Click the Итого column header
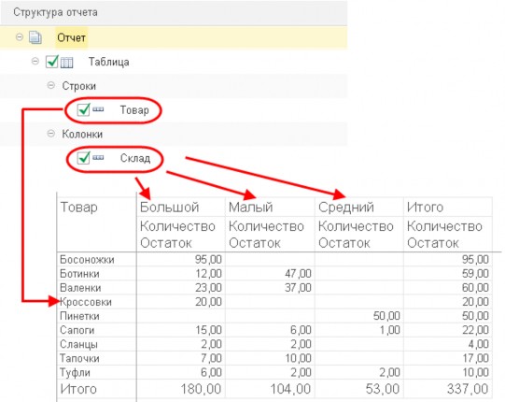 point(425,208)
